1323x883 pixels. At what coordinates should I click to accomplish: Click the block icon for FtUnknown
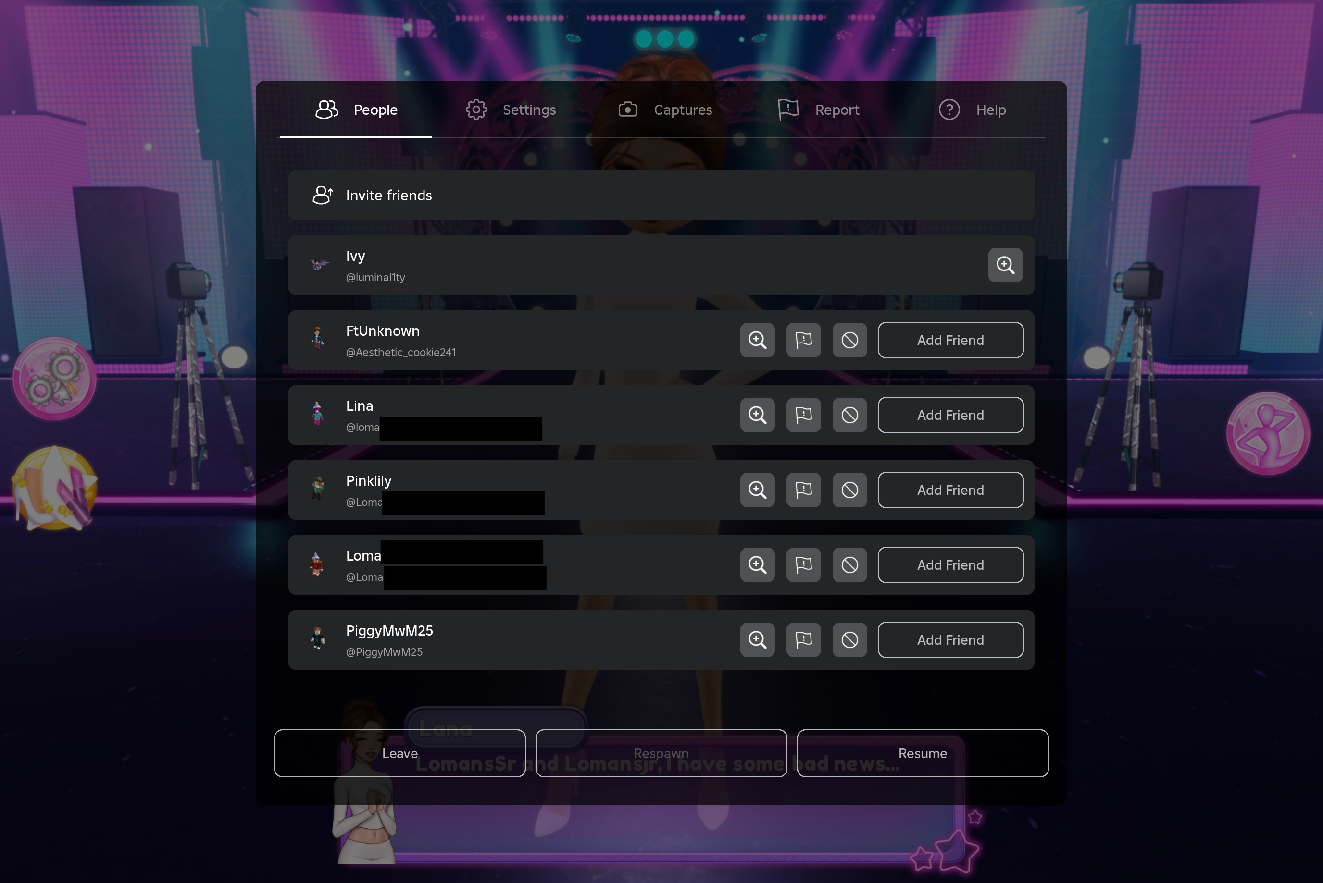[x=849, y=340]
